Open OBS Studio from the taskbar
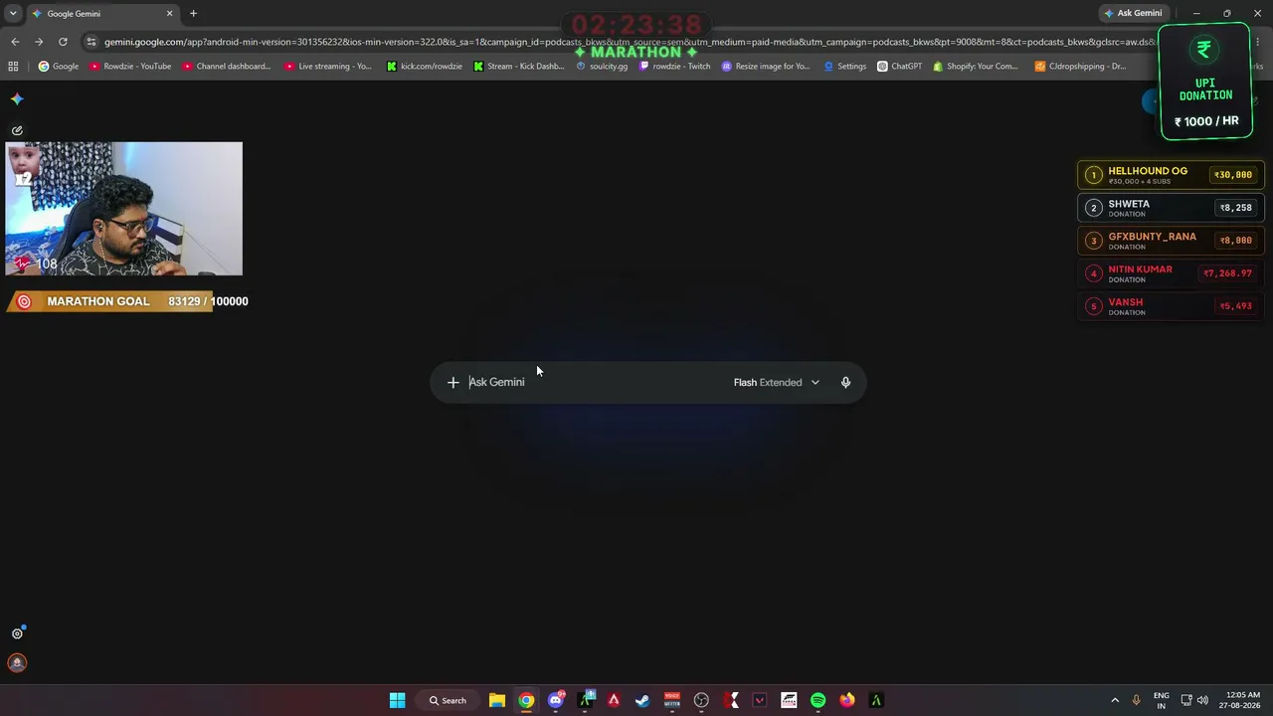 point(701,700)
